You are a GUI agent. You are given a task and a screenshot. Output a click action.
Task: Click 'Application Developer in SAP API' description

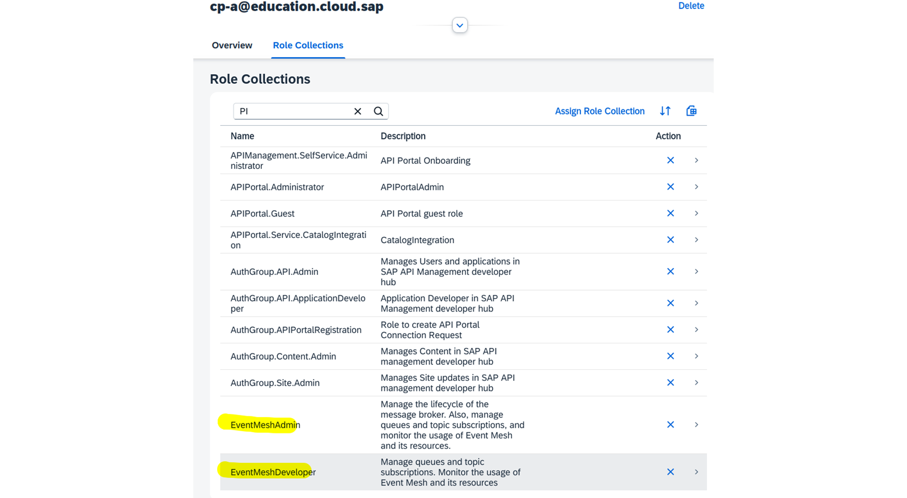447,303
